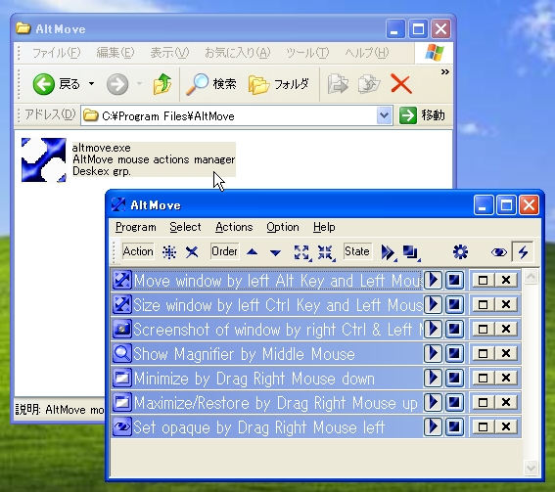Toggle play state for Show Magnifier action
Screen dimensions: 555x492
[433, 353]
